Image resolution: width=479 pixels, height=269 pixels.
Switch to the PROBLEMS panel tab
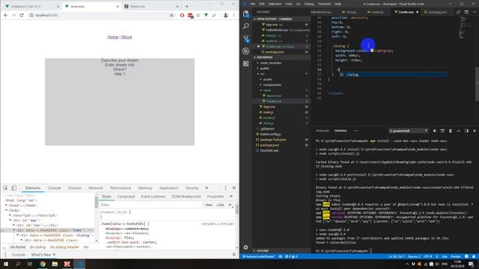point(323,131)
